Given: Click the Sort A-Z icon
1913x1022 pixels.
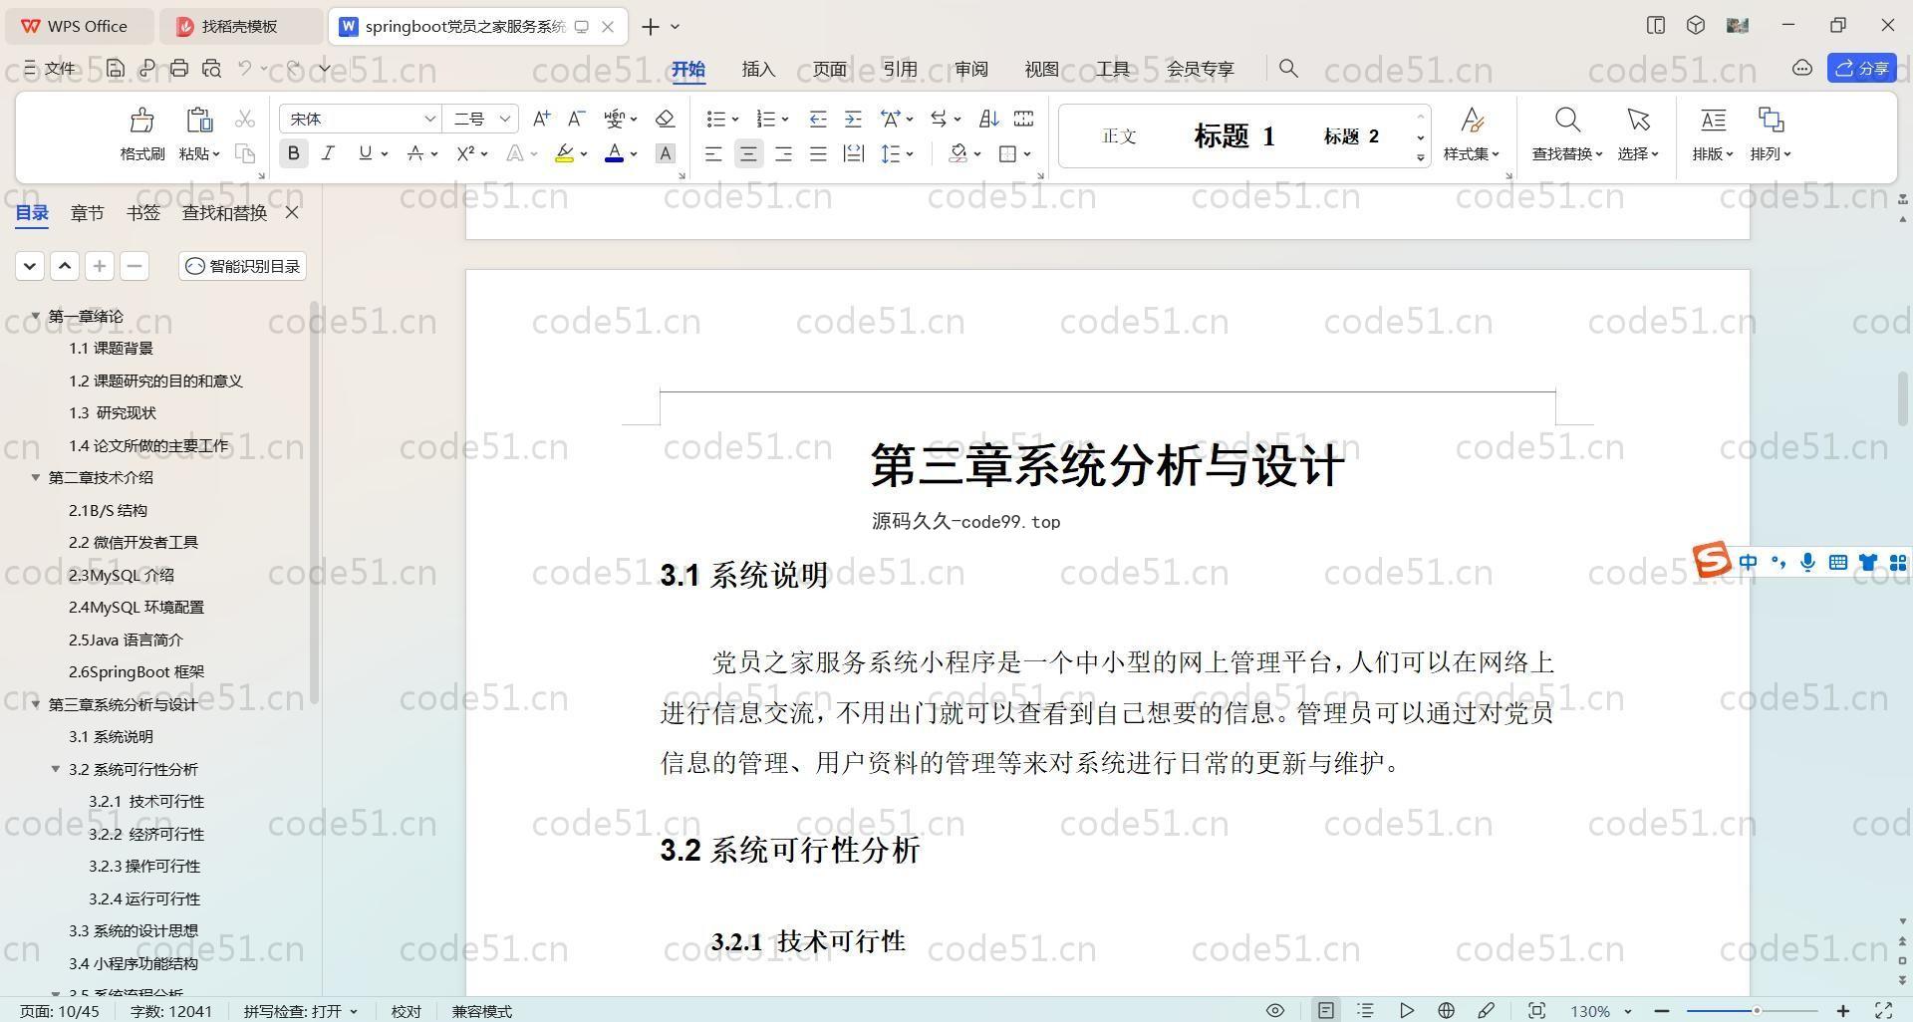Looking at the screenshot, I should [988, 119].
